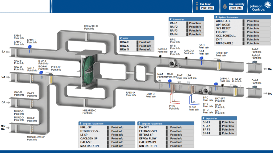The height and width of the screenshot is (153, 273).
Task: Click the RAD2-O Point Info link
Action: (x=151, y=96)
